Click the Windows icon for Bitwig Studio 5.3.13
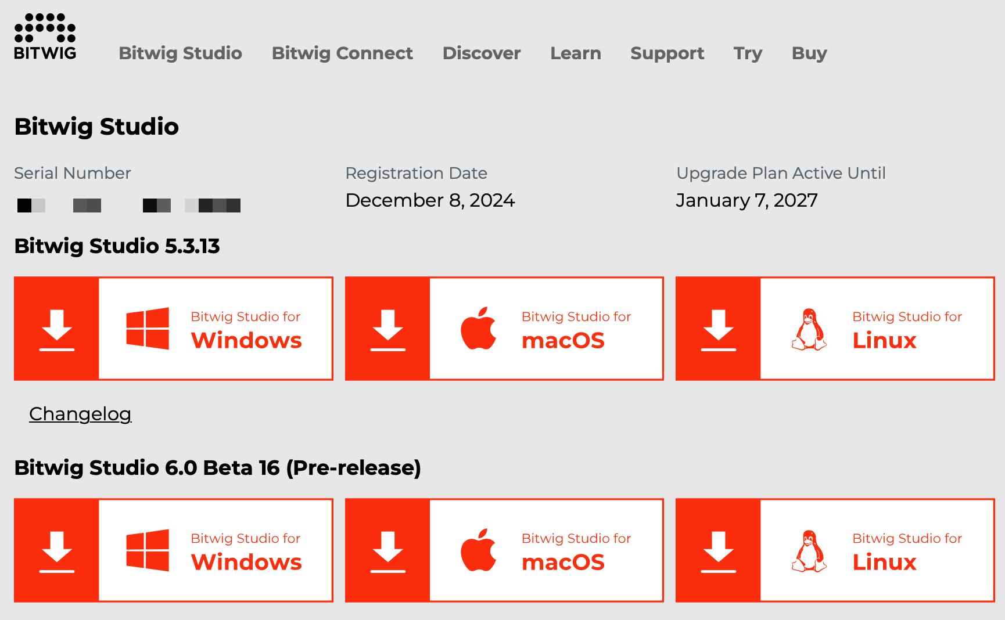 tap(146, 328)
